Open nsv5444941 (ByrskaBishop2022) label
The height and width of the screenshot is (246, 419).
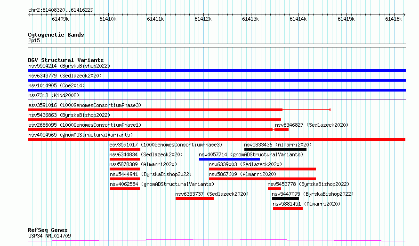point(151,174)
